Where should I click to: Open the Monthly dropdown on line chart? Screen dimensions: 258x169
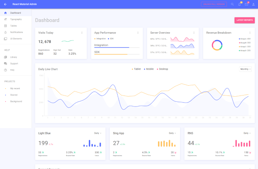pyautogui.click(x=245, y=69)
